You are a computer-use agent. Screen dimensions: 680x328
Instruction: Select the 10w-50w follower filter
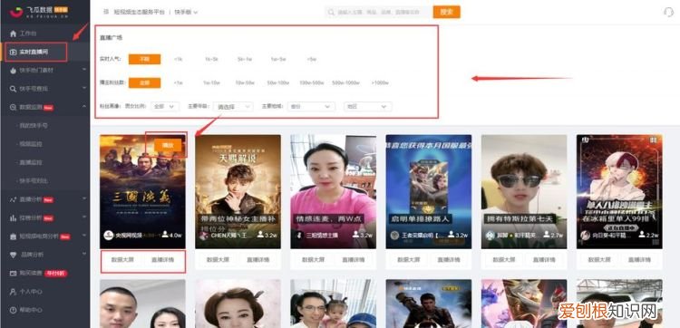[x=245, y=82]
